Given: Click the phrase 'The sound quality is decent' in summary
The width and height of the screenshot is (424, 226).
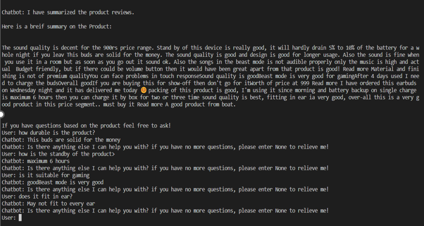Looking at the screenshot, I should click(40, 48).
